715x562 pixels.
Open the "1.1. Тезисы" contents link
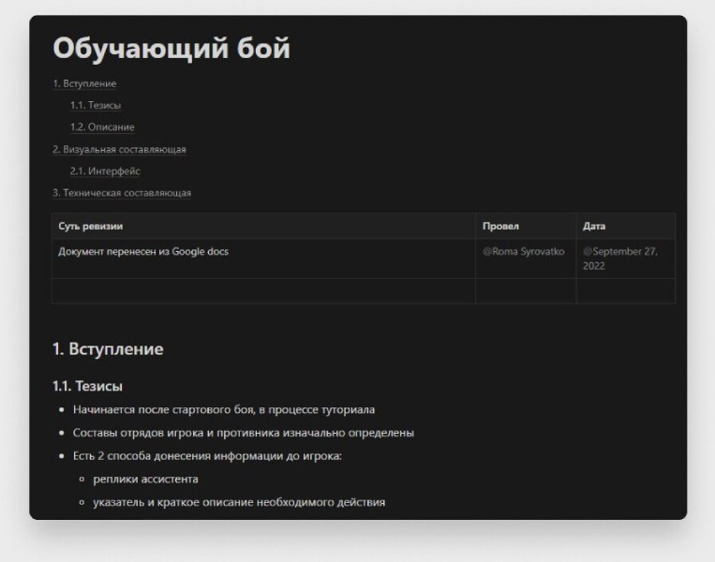click(96, 105)
